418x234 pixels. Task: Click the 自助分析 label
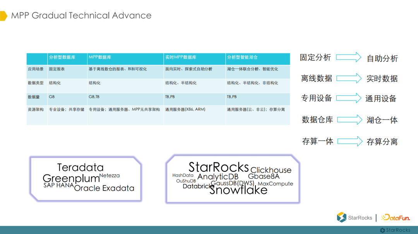pyautogui.click(x=382, y=58)
